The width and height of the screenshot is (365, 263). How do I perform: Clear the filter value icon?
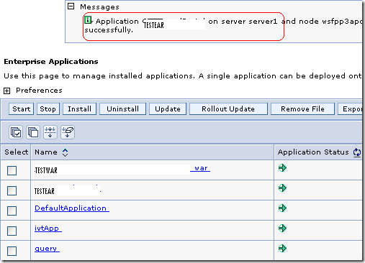pyautogui.click(x=68, y=132)
